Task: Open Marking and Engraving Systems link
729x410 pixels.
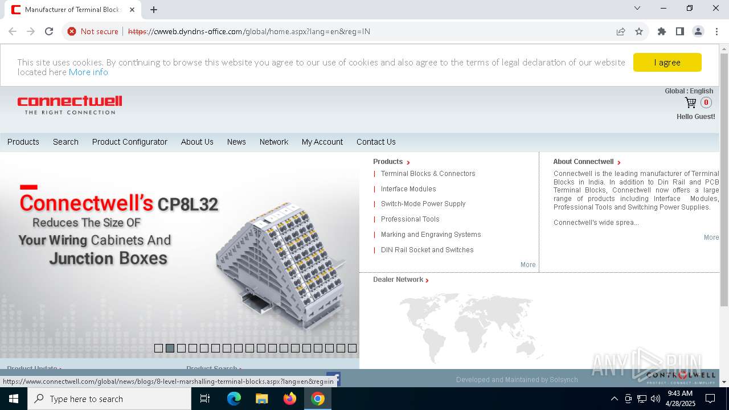Action: click(x=431, y=235)
